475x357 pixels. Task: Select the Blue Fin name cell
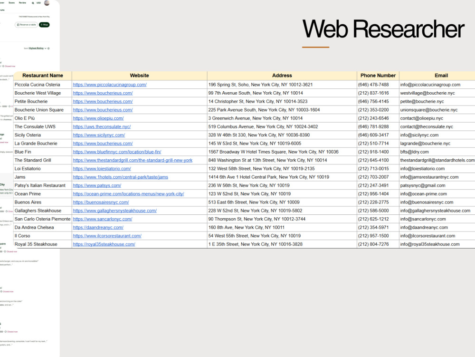tap(43, 152)
